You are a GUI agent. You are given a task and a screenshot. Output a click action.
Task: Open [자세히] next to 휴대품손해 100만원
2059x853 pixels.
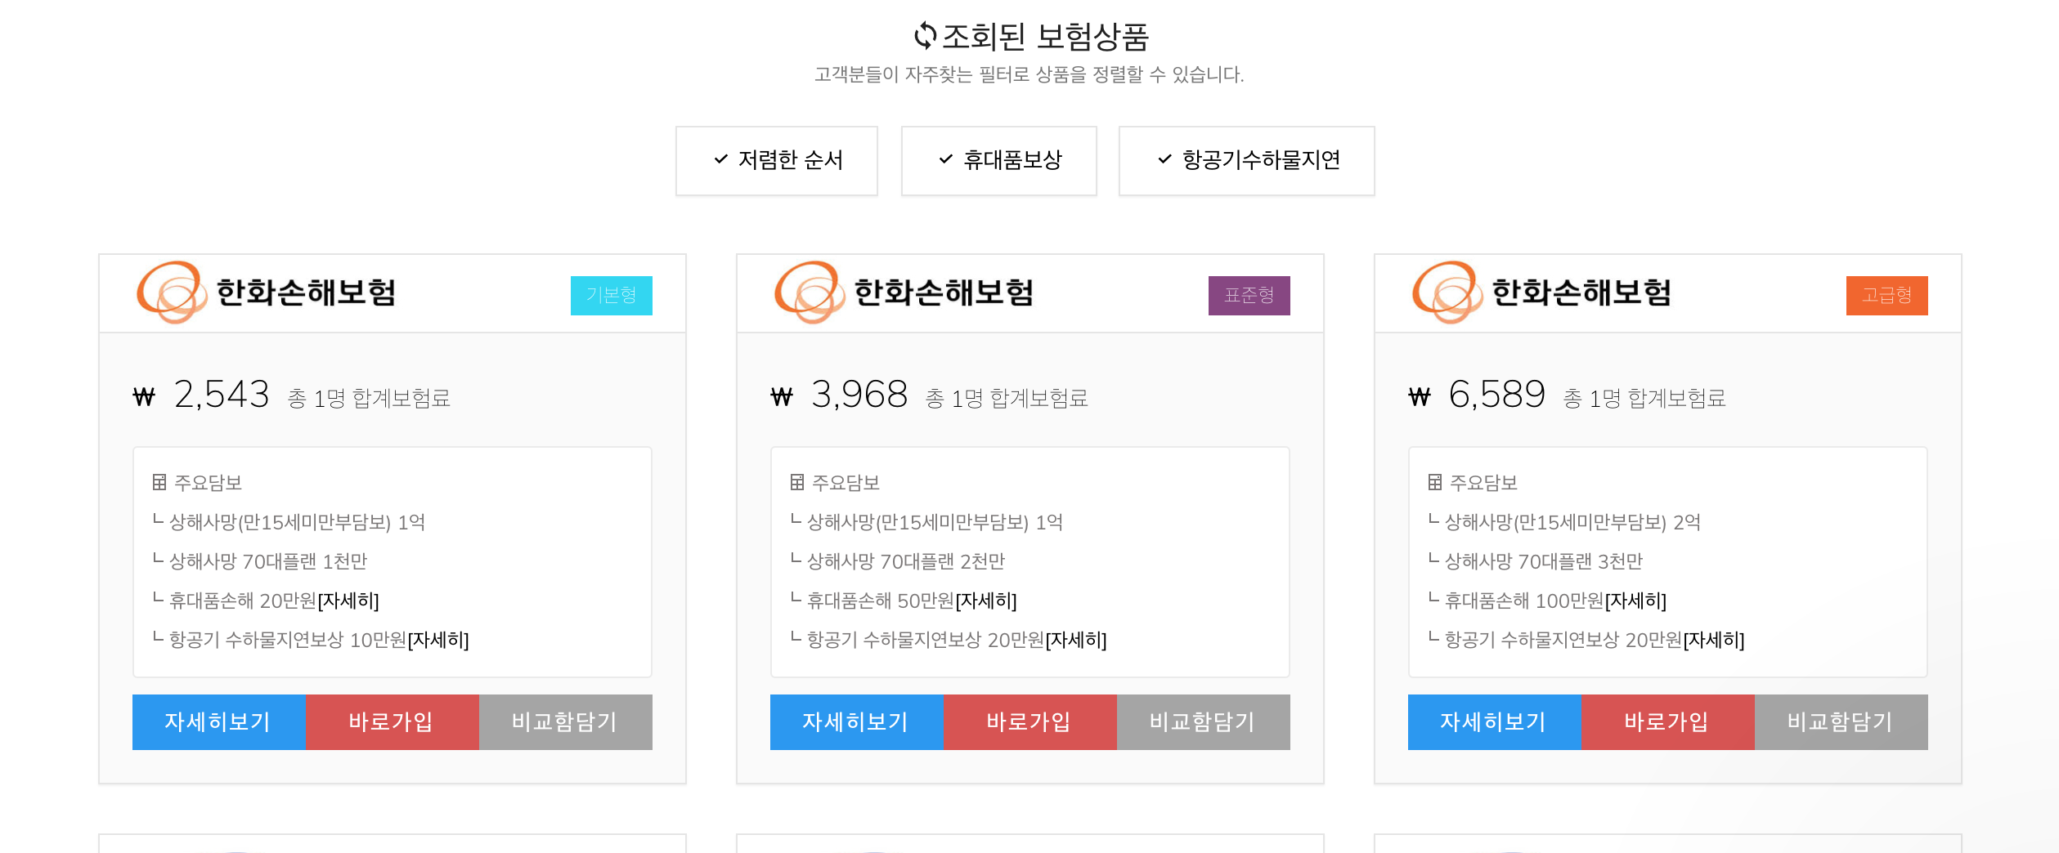1635,601
